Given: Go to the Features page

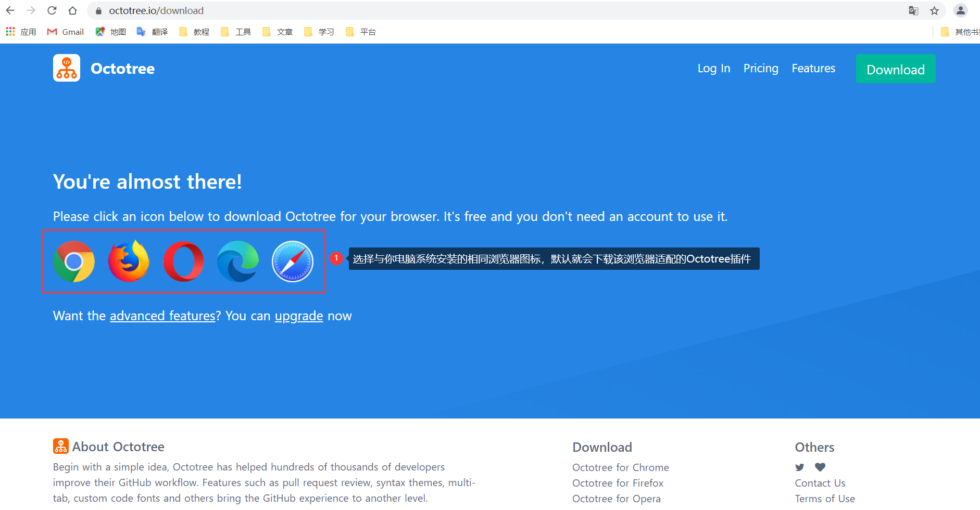Looking at the screenshot, I should point(813,68).
